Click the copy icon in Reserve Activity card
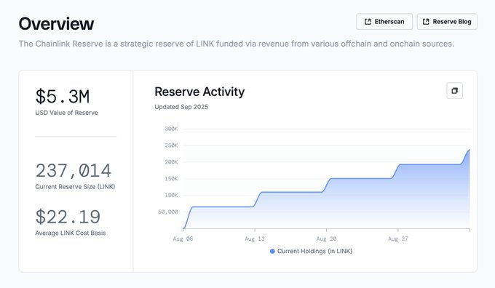This screenshot has width=495, height=288. tap(454, 91)
